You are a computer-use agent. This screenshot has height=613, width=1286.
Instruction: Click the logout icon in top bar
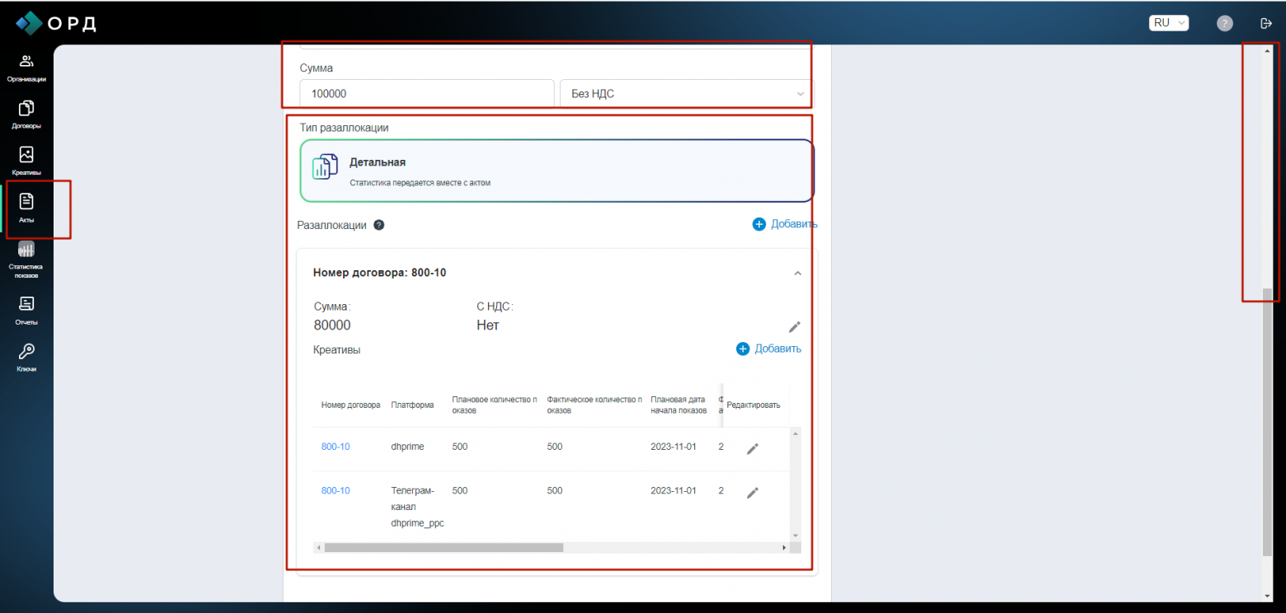[x=1266, y=23]
